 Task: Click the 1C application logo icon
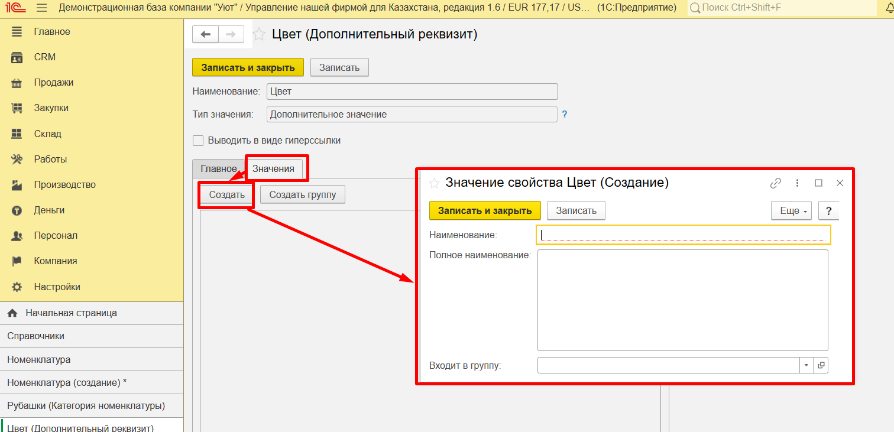16,8
